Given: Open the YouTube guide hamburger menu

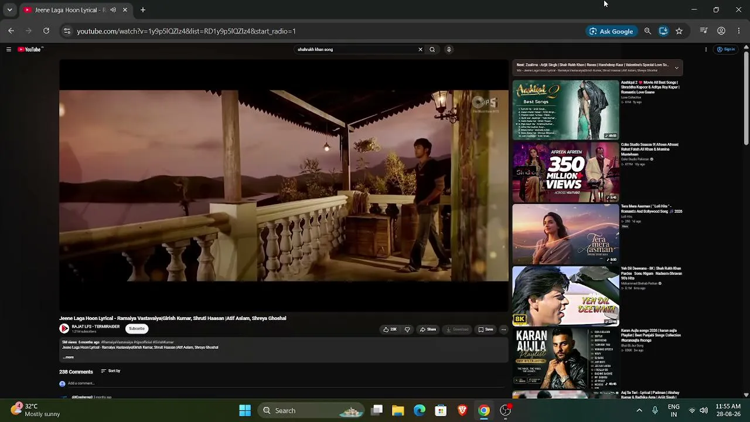Looking at the screenshot, I should coord(9,50).
